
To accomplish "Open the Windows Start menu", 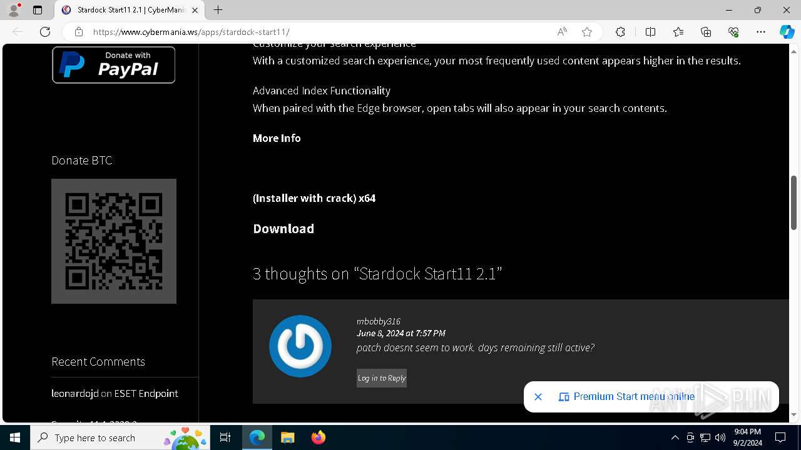I will point(15,437).
